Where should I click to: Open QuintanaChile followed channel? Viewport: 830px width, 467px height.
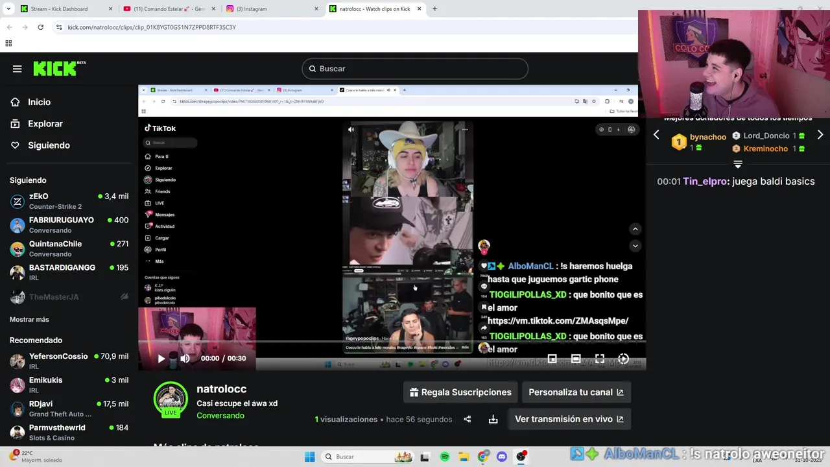pyautogui.click(x=69, y=248)
